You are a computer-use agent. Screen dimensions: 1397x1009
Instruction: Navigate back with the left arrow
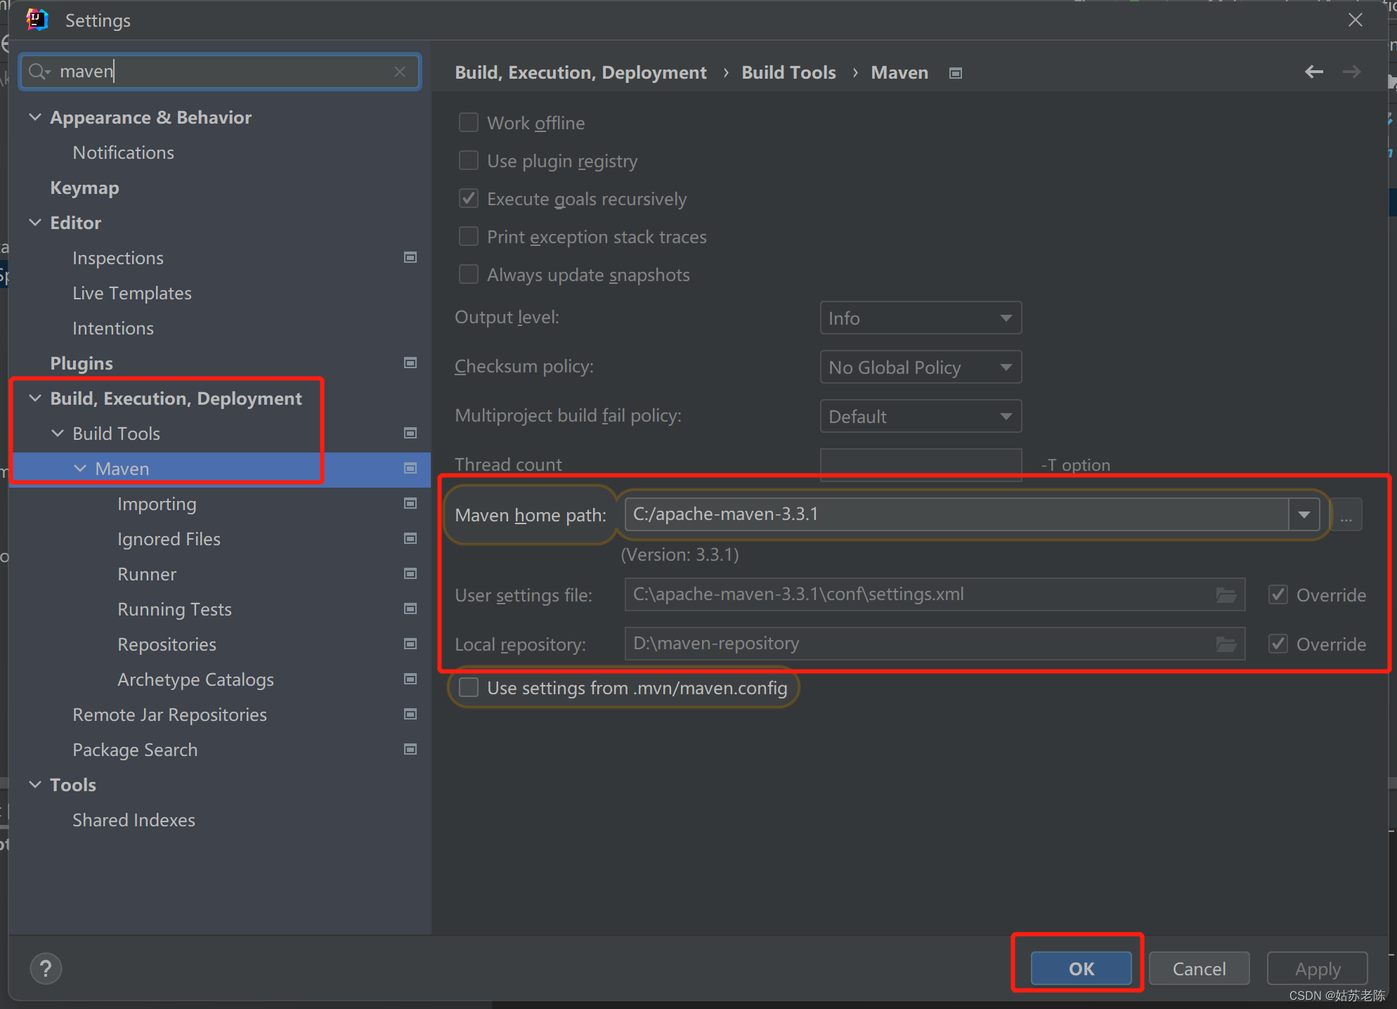[1313, 72]
